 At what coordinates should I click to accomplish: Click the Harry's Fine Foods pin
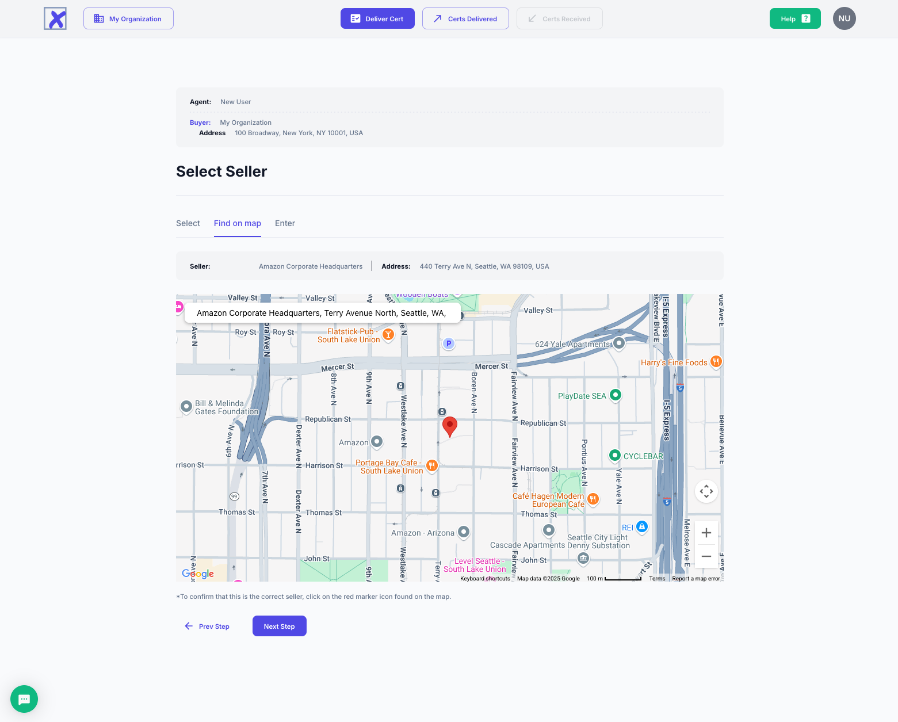716,362
